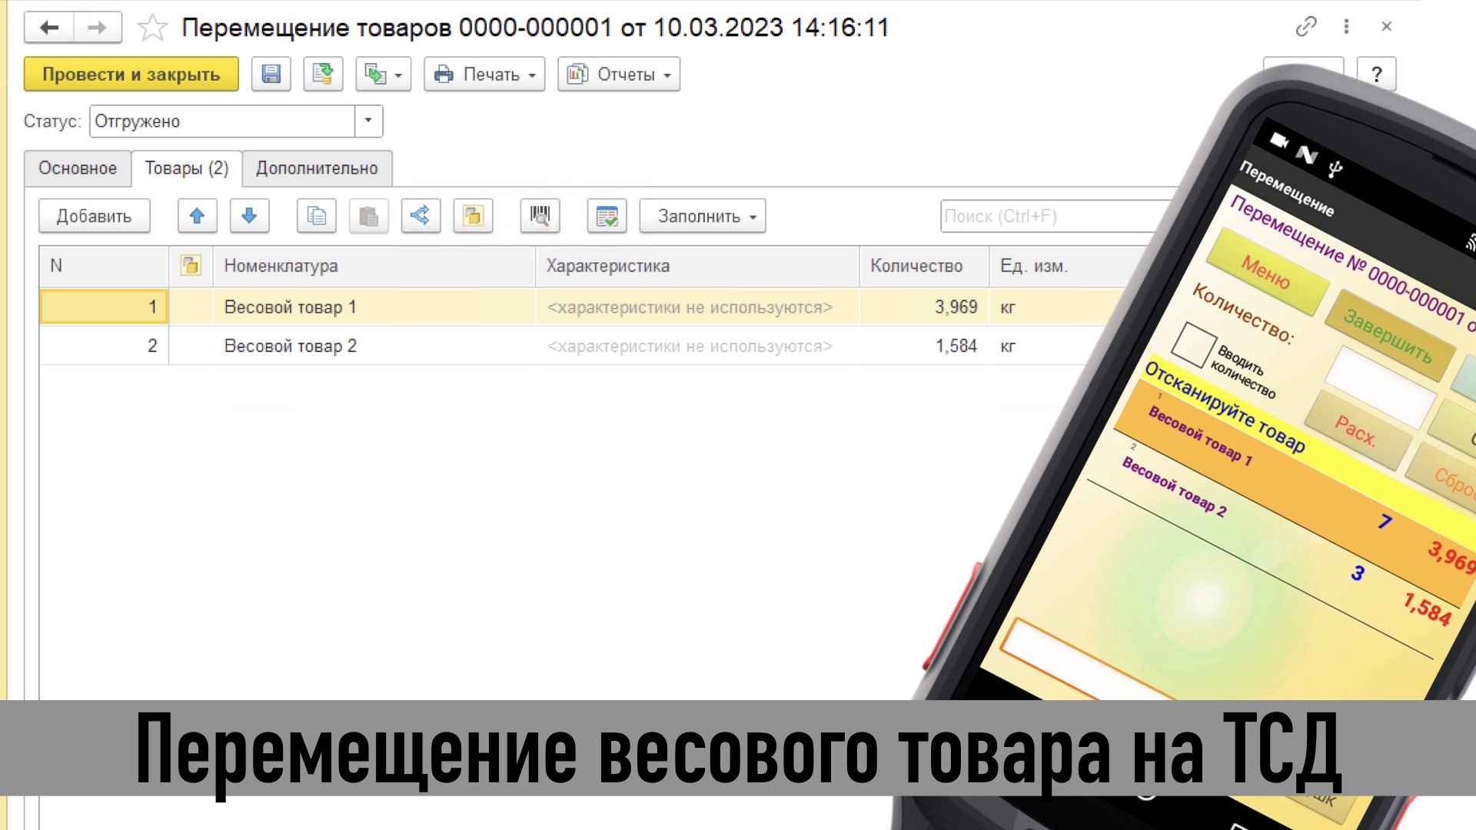Tap Расх. button on the scanner screen

[1357, 430]
